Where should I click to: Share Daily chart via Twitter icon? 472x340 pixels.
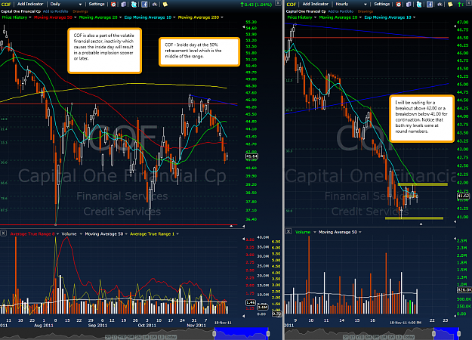click(134, 5)
